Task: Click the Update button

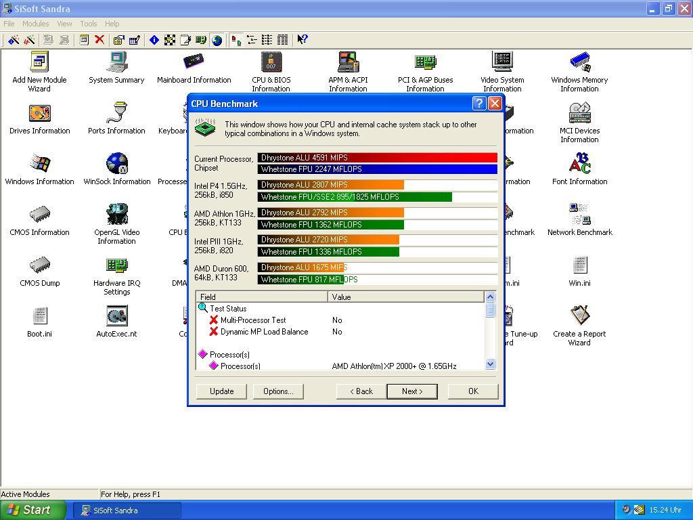Action: click(x=221, y=391)
